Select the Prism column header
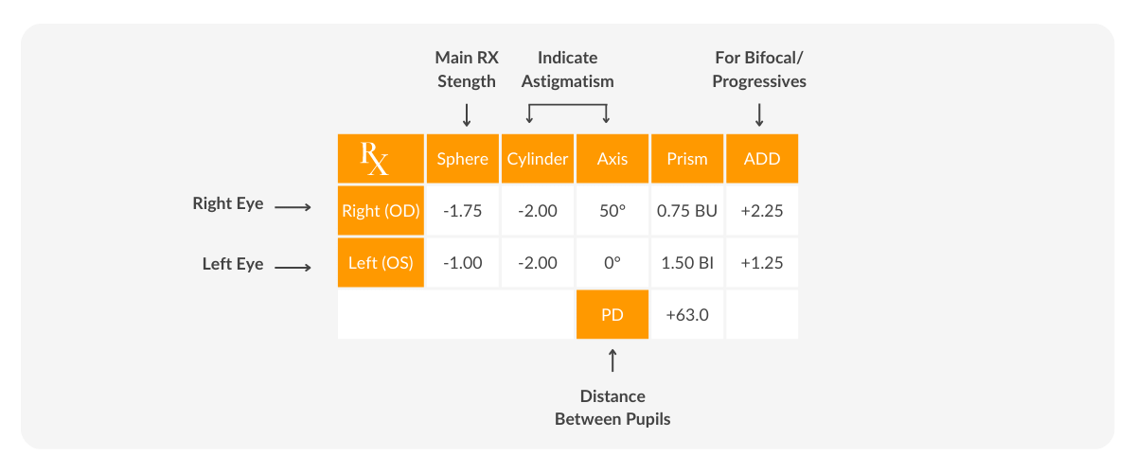 687,158
